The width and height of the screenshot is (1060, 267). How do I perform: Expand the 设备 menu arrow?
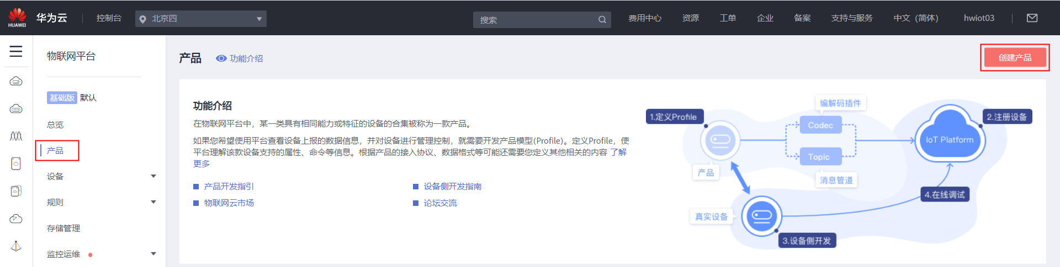(153, 176)
